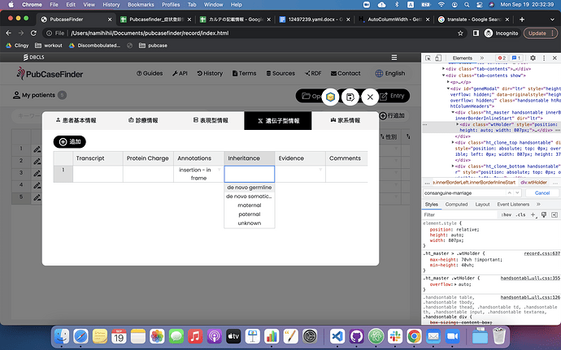
Task: Reload the page in Chrome
Action: click(x=33, y=33)
